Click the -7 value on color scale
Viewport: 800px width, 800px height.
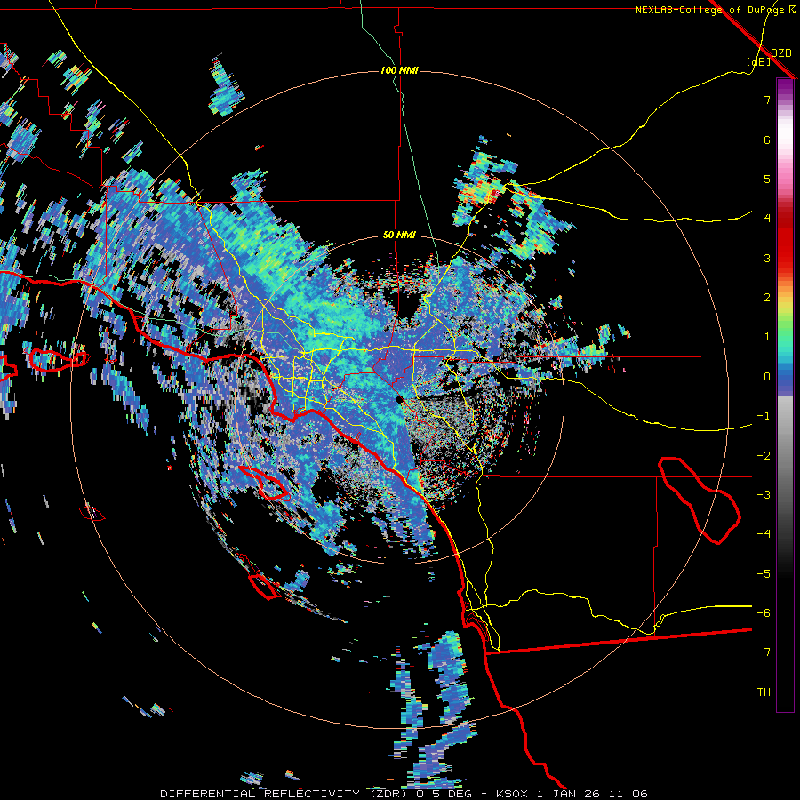click(764, 652)
